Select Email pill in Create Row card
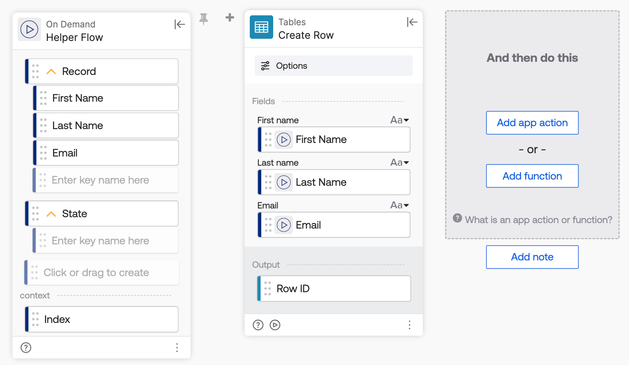 click(x=334, y=225)
